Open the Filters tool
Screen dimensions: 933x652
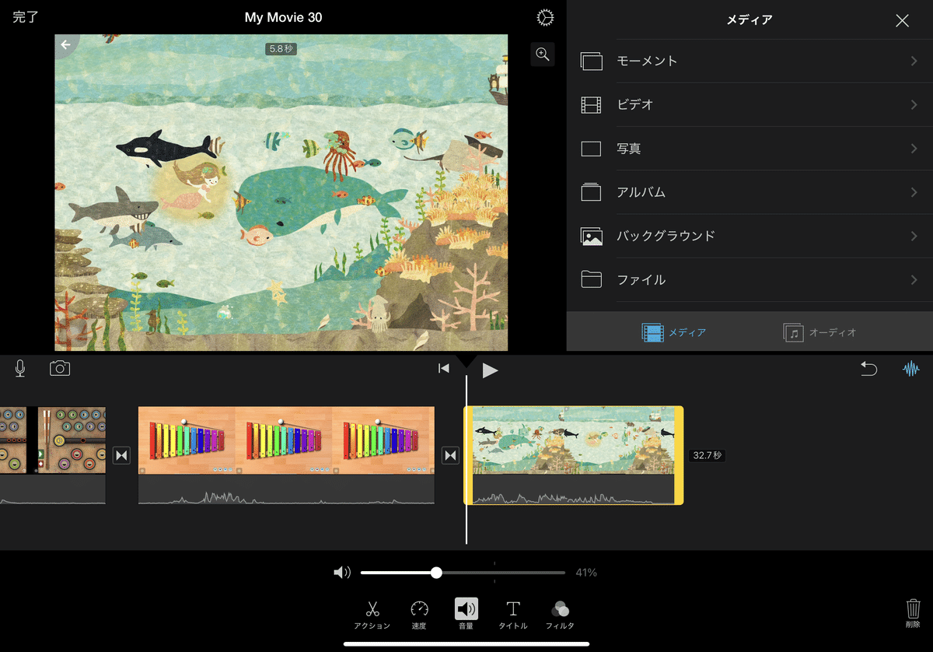pos(560,614)
